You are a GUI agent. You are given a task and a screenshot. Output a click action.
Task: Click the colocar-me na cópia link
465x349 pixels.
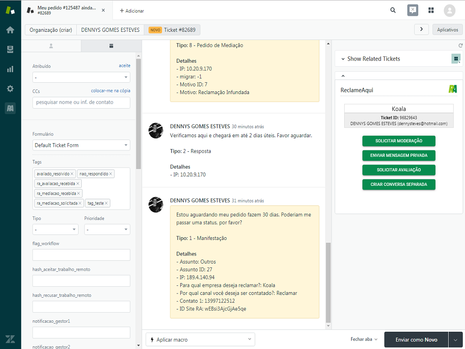point(110,91)
